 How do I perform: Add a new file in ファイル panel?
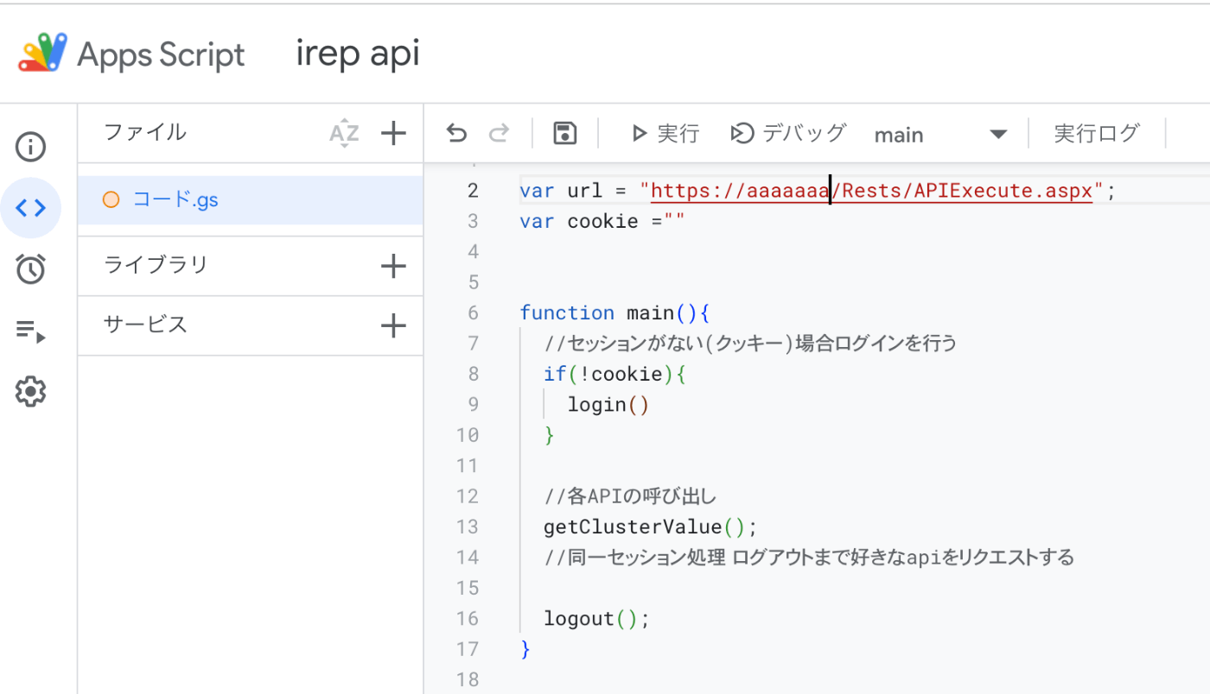click(x=393, y=133)
